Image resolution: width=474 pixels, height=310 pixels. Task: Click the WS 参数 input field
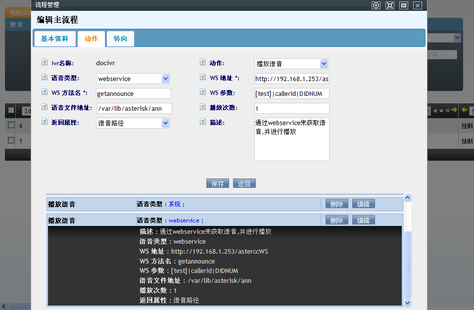click(x=291, y=93)
